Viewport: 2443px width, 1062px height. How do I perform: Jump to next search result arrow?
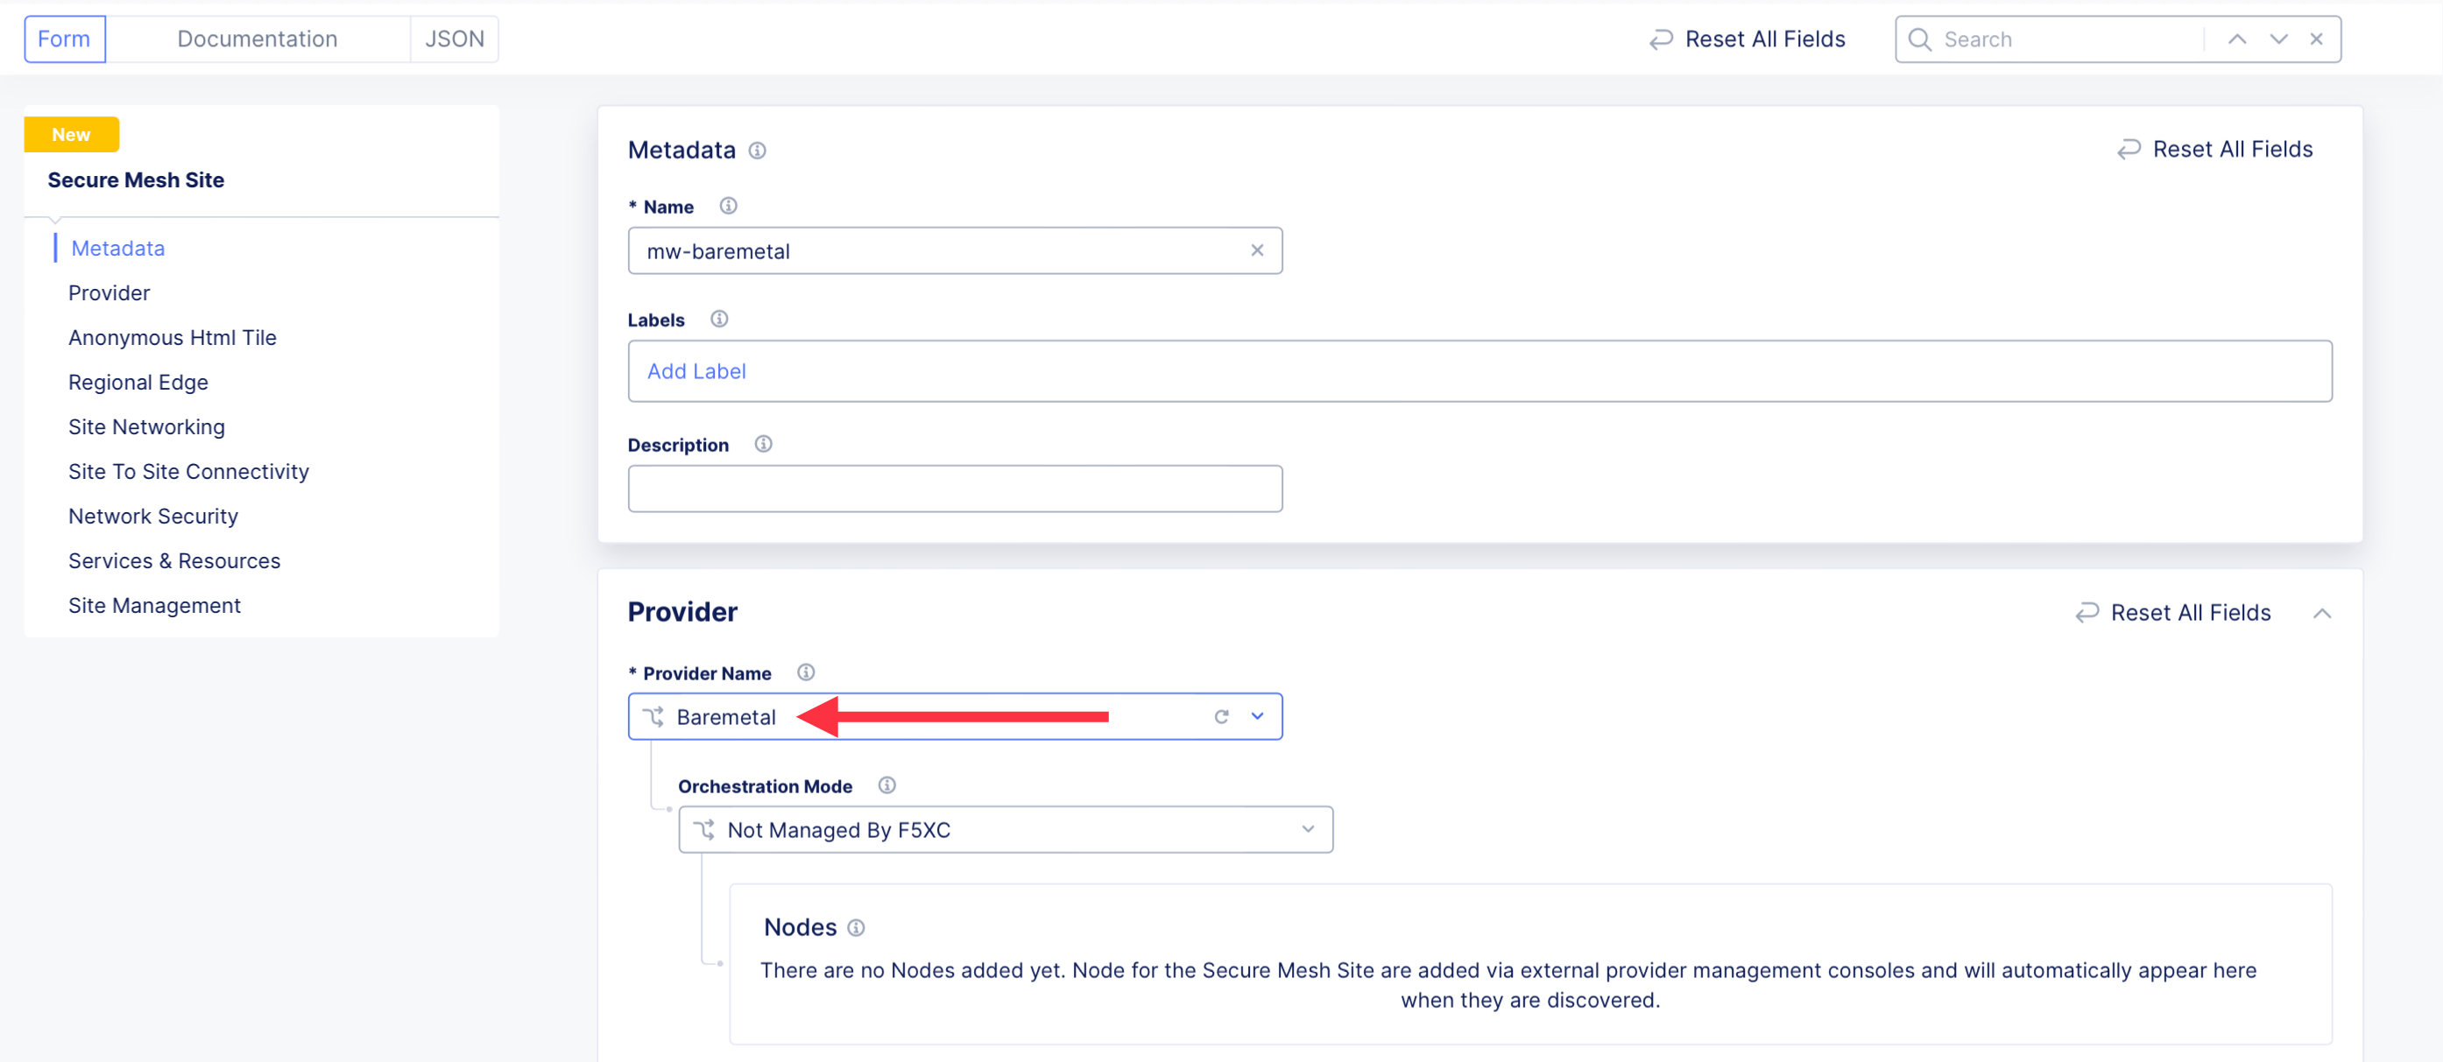[2278, 39]
